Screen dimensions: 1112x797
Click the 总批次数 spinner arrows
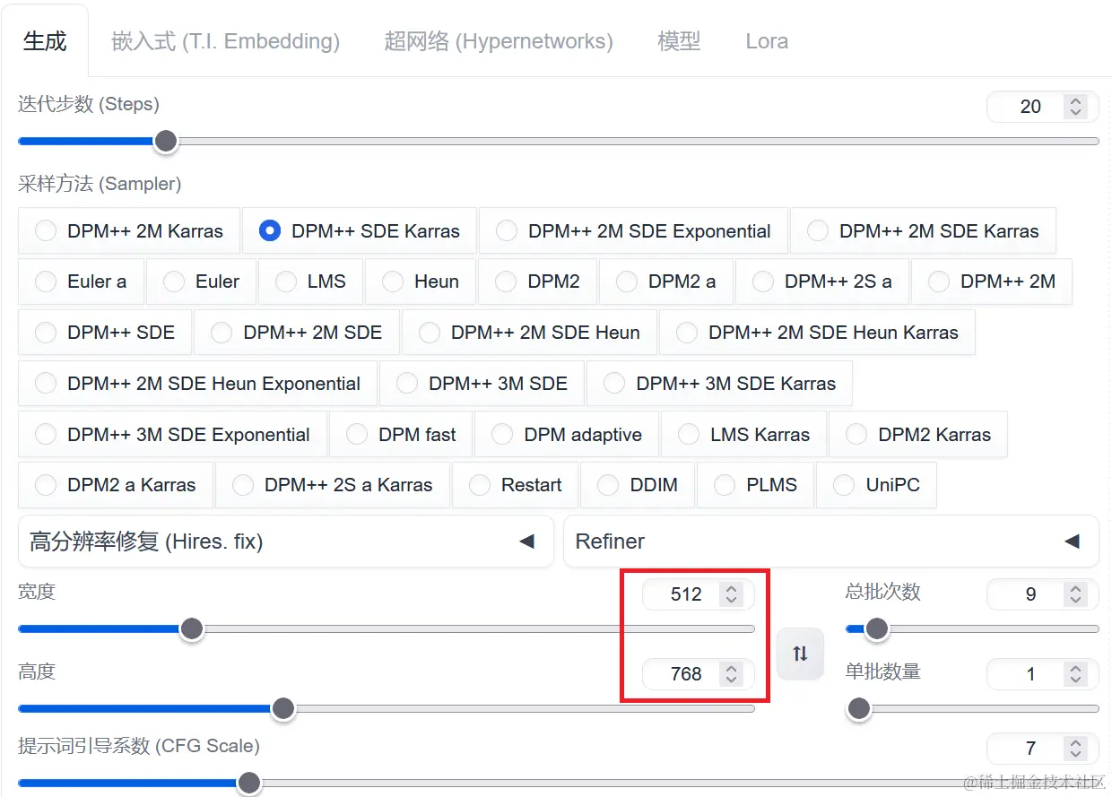(x=1075, y=594)
